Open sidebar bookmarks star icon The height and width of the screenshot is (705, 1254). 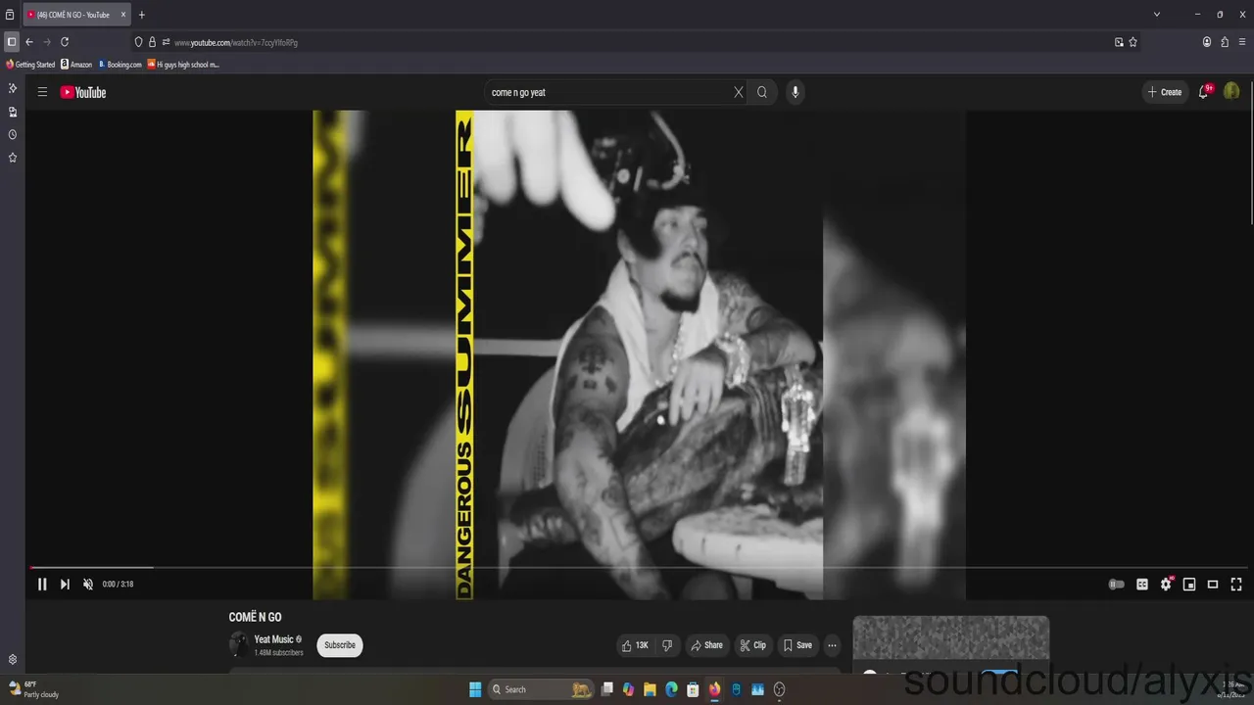point(13,158)
